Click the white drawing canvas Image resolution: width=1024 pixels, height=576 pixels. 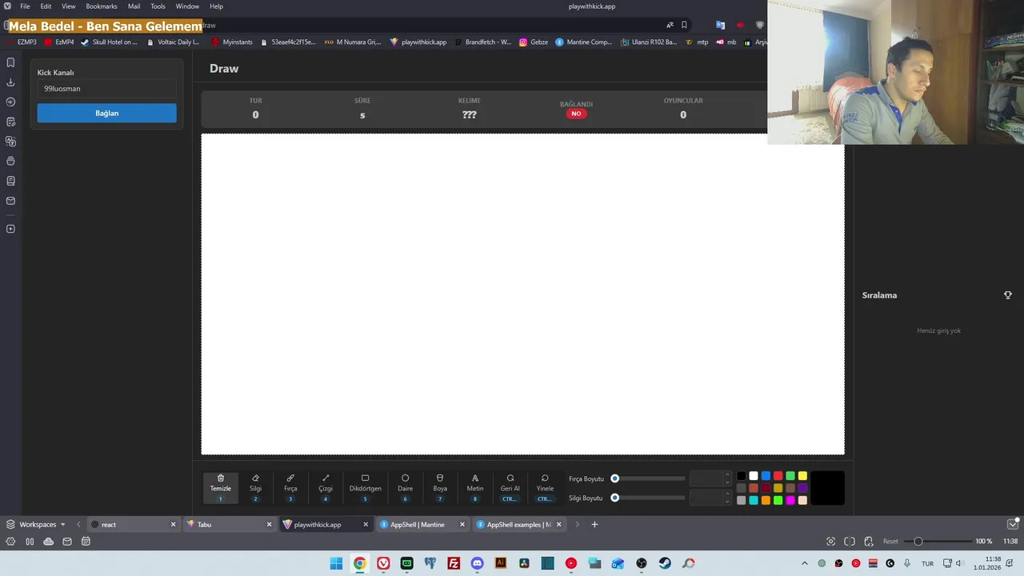point(522,294)
